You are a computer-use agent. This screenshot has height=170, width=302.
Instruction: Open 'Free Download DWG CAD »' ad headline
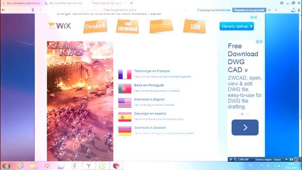tap(243, 58)
